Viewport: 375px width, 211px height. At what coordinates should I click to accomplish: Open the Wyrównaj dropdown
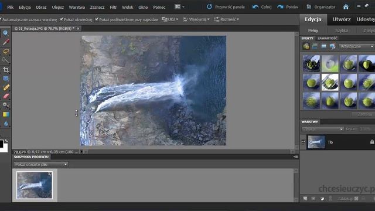click(x=196, y=19)
